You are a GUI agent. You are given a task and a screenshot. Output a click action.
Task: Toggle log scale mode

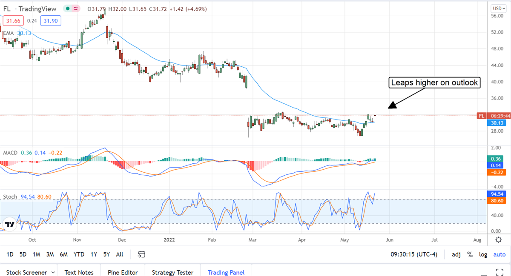click(483, 254)
